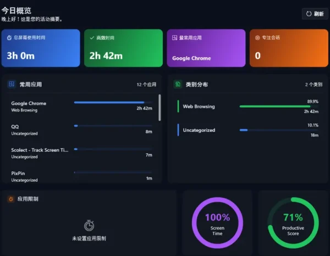Click the QQ usage progress bar
Viewport: 330px width, 256px height.
113,126
